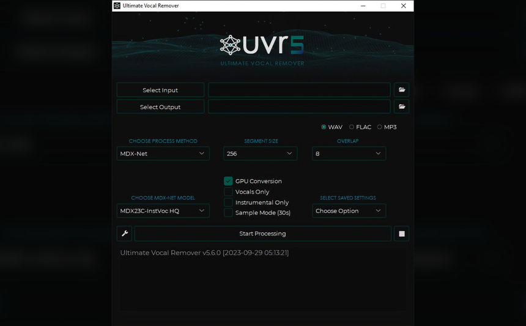Close the Ultimate Vocal Remover window

403,6
